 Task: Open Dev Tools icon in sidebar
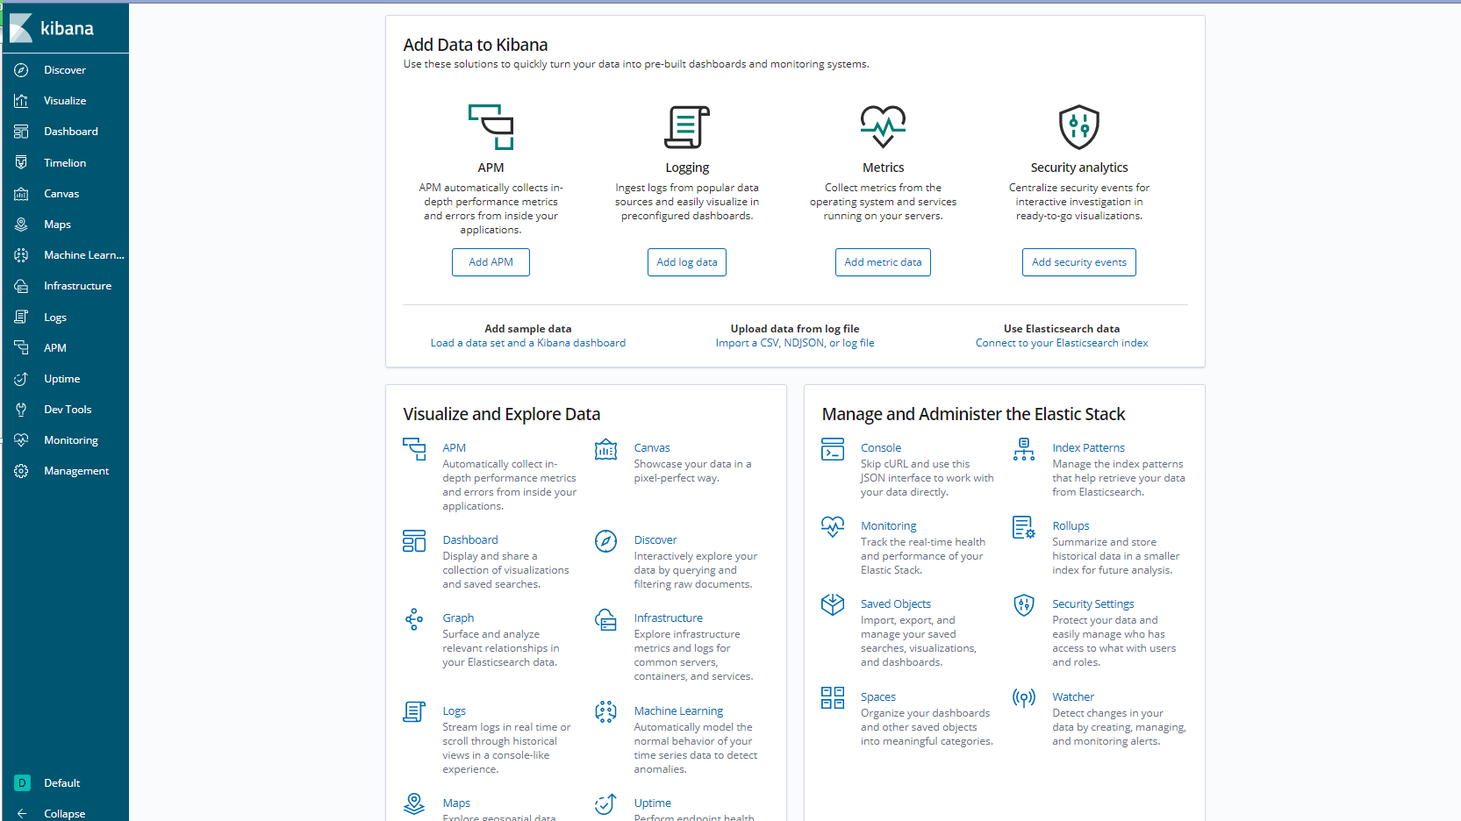click(22, 410)
